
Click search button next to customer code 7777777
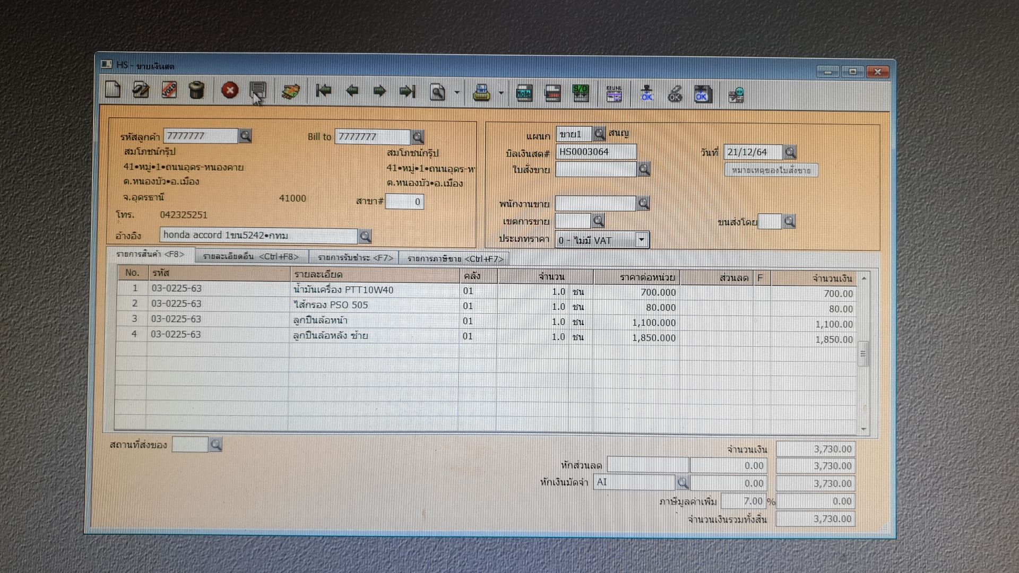[245, 136]
